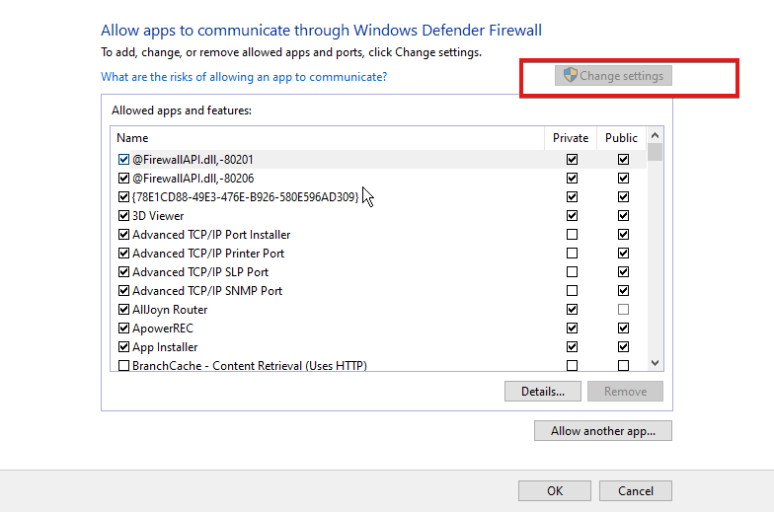Toggle the ApowerREC name checkbox
This screenshot has width=774, height=512.
(123, 328)
